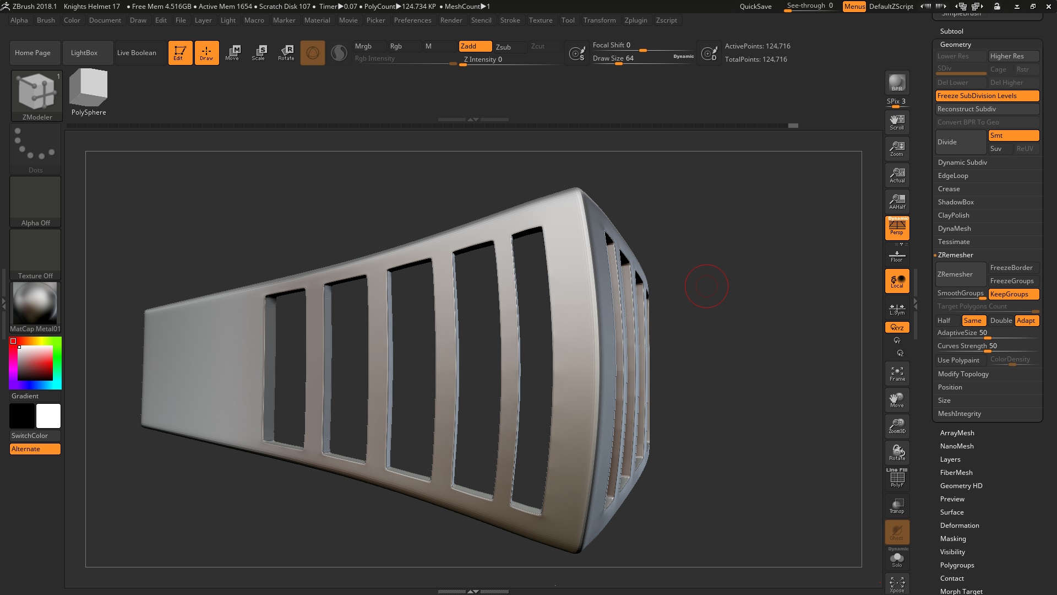Open the Preferences menu

tap(413, 20)
